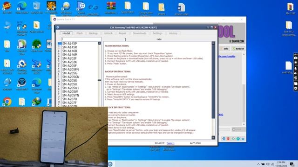Select model SM-A202K from list
Image resolution: width=298 pixels, height=167 pixels.
[x=69, y=62]
